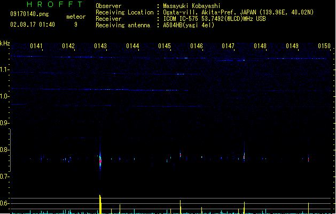
Task: Click the 0141 time marker
Action: click(x=36, y=46)
